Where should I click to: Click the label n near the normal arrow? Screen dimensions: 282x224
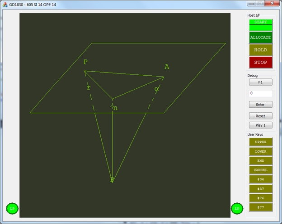click(115, 108)
